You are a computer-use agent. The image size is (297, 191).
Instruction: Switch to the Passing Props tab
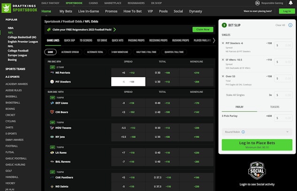click(x=136, y=40)
